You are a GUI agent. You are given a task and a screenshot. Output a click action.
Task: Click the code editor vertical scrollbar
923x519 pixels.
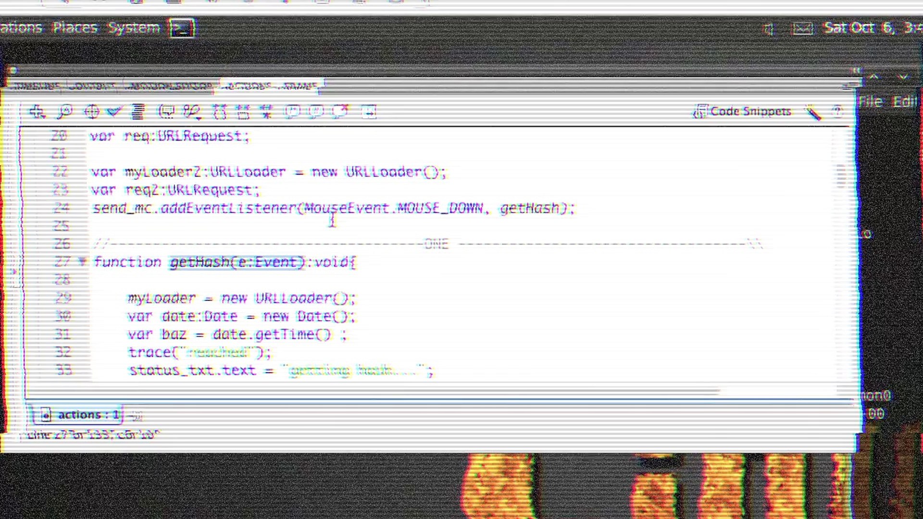841,175
